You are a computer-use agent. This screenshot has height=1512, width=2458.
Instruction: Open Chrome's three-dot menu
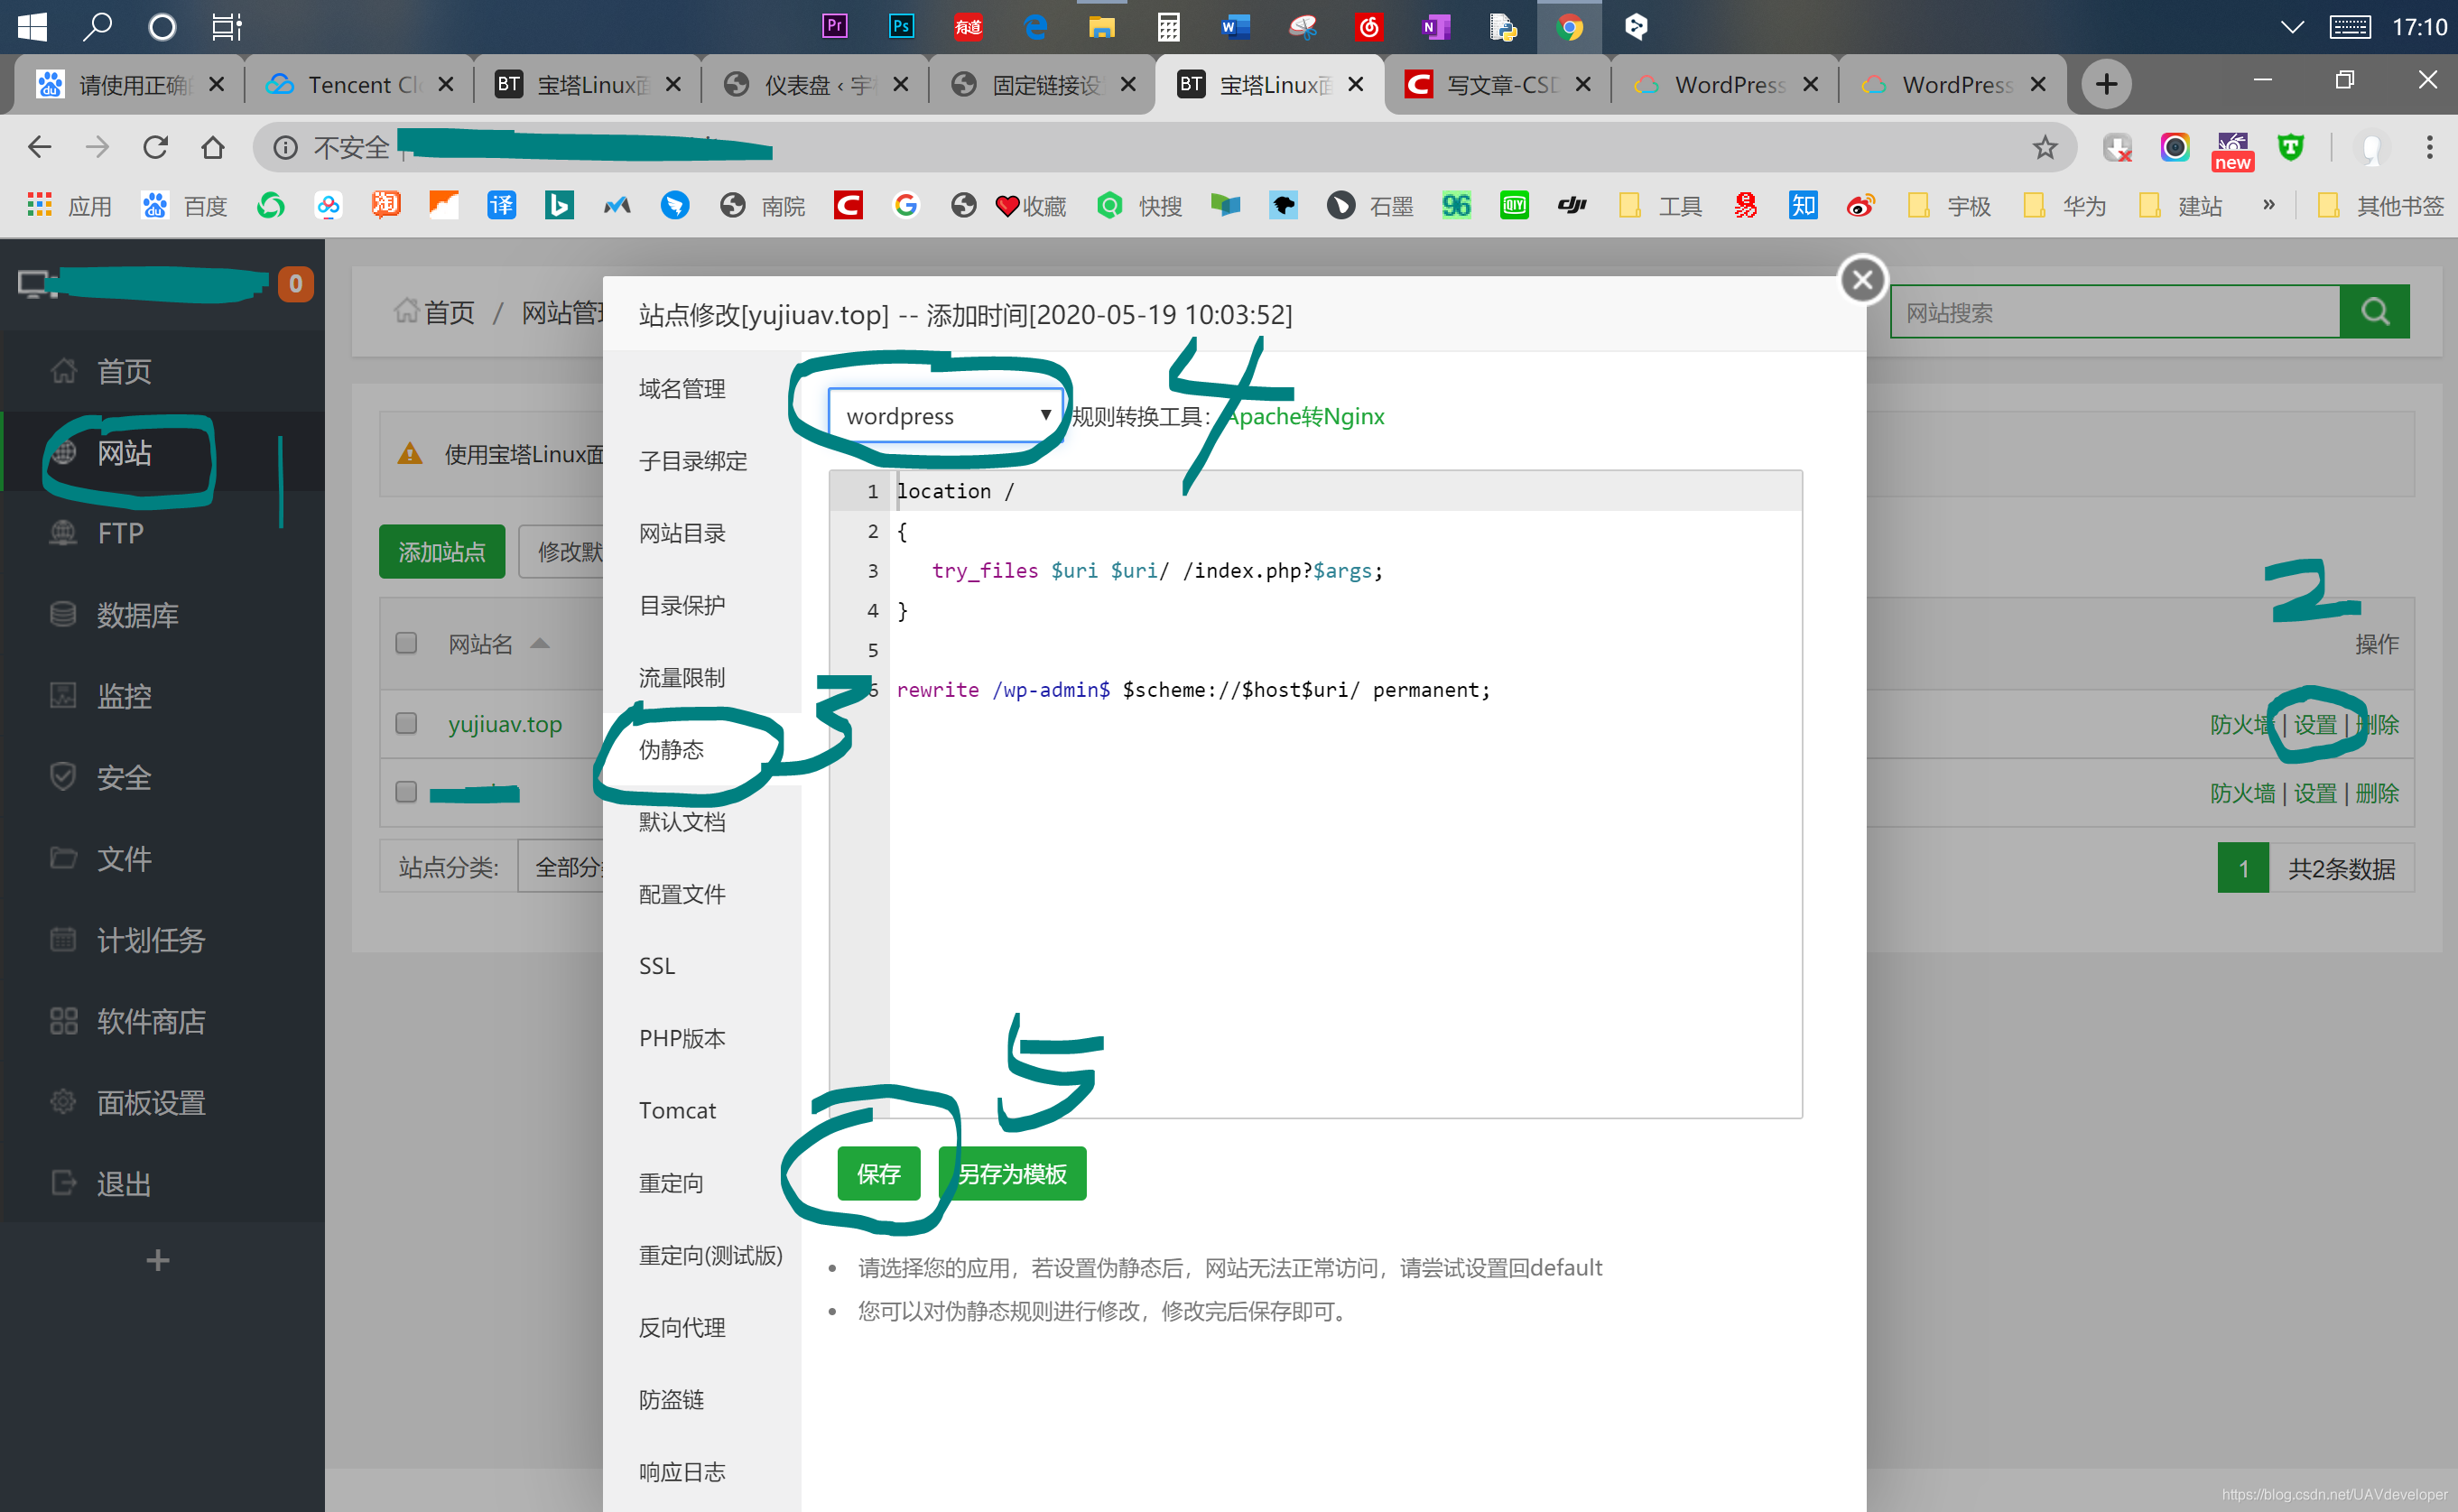pyautogui.click(x=2428, y=148)
